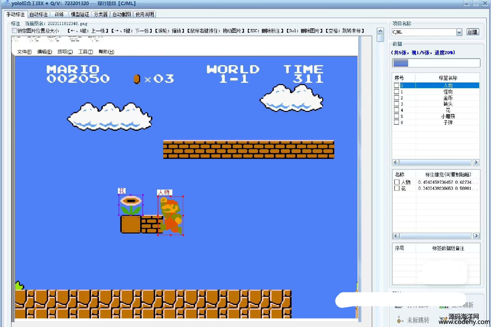Tick the 人物 annotation info checkbox
The image size is (491, 327).
click(x=397, y=182)
